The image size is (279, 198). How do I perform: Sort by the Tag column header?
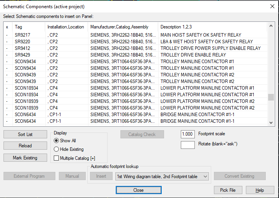click(19, 27)
